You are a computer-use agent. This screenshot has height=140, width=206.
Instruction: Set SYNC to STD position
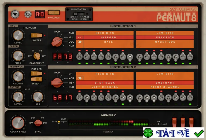[45, 123]
